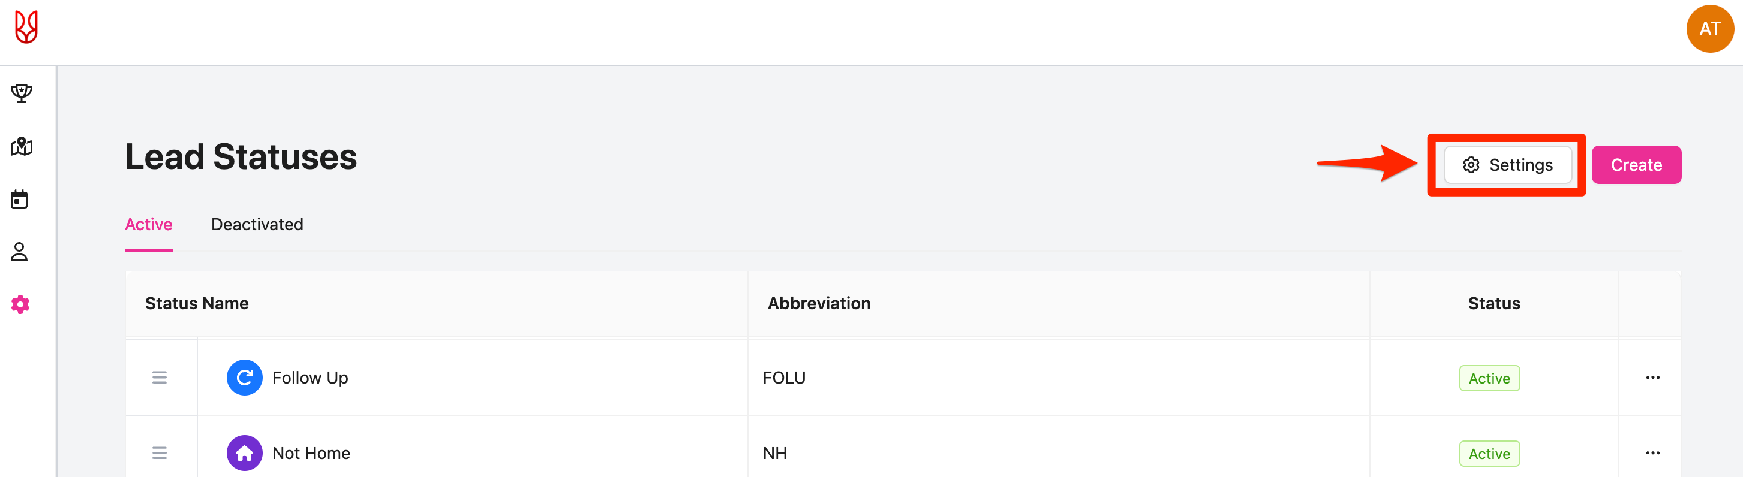Viewport: 1743px width, 477px height.
Task: Click the pink Create button
Action: [x=1636, y=165]
